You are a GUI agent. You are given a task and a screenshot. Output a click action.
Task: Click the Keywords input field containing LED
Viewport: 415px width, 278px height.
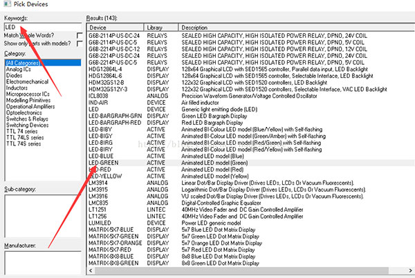(x=43, y=27)
